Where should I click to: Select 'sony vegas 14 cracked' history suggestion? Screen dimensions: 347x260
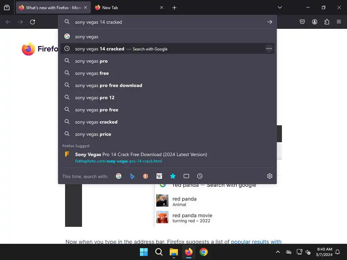(167, 49)
